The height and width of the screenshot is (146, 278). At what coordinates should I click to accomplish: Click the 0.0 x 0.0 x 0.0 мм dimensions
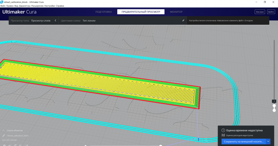[9, 140]
